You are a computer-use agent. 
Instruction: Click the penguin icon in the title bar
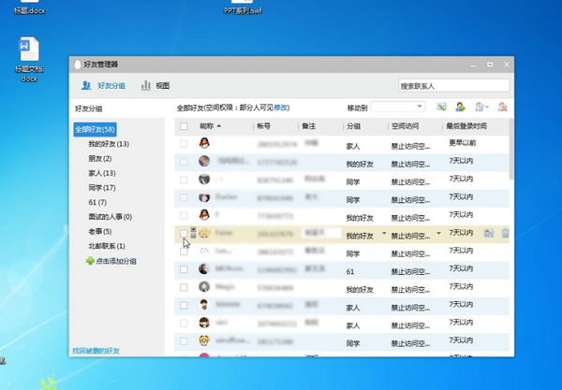pos(78,65)
